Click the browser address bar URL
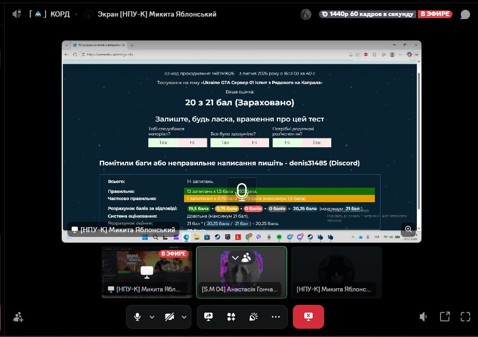Viewport: 478px width, 337px height. pos(110,54)
